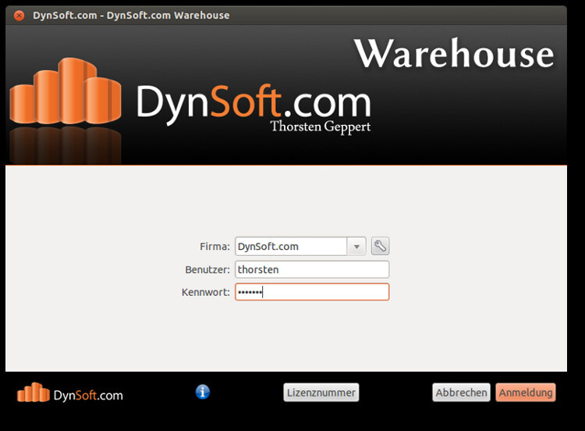Select the Firma combo box showing DynSoft.com

(x=300, y=247)
